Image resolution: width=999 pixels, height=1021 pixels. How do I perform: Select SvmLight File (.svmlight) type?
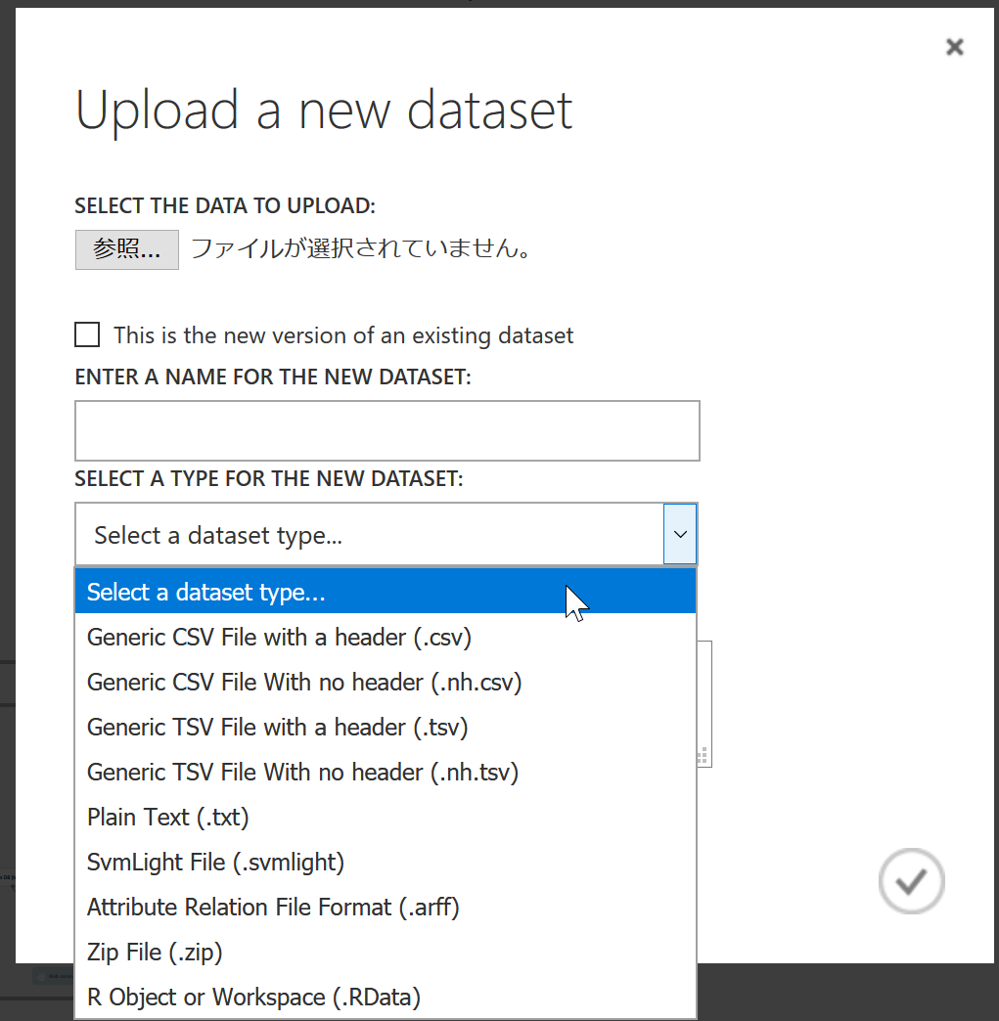[215, 863]
